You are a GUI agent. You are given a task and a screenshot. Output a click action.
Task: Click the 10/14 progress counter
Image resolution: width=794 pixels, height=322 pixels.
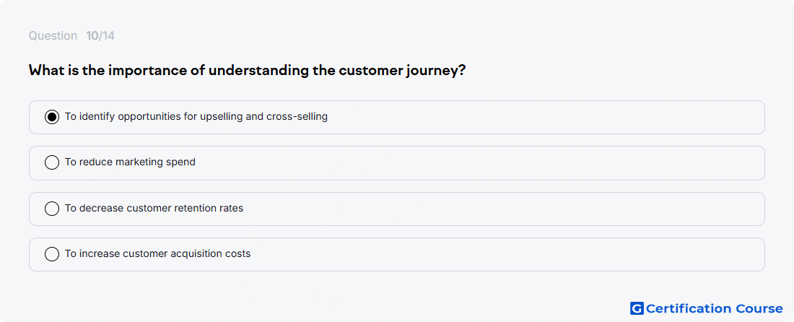pyautogui.click(x=100, y=36)
